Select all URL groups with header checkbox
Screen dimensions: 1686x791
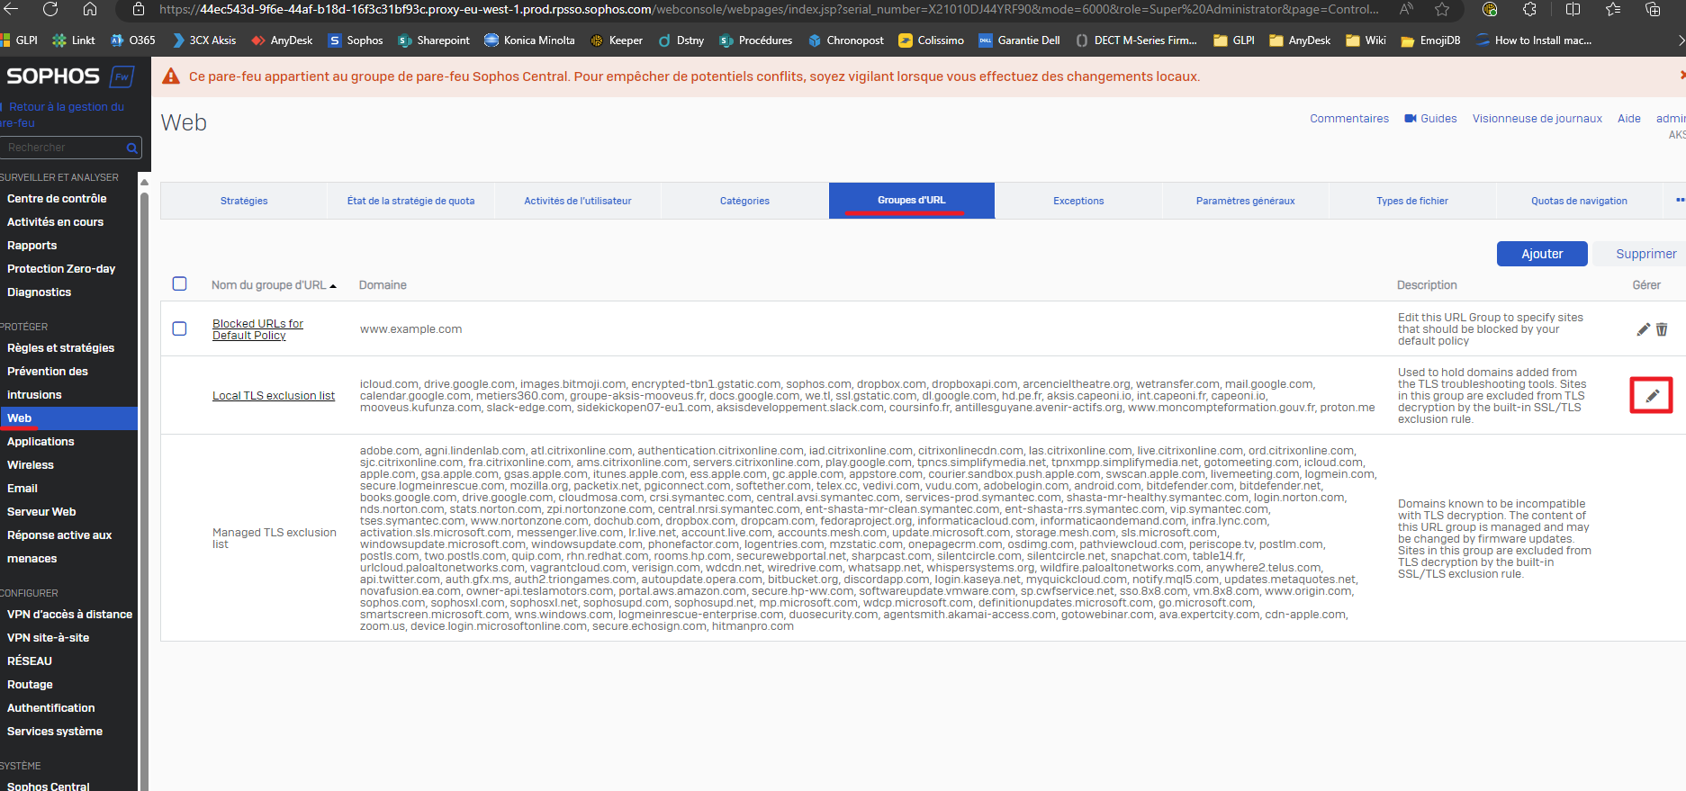click(180, 283)
